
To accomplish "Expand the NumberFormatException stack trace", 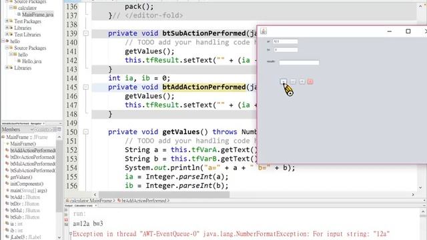I will [71, 233].
